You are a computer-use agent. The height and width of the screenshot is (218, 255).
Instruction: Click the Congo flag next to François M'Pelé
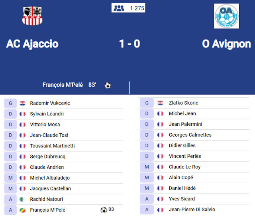(22, 210)
